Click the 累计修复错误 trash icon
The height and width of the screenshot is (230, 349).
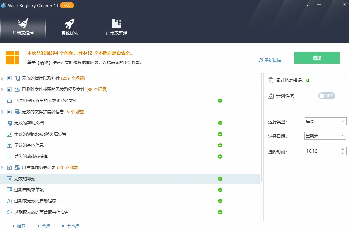[x=271, y=80]
